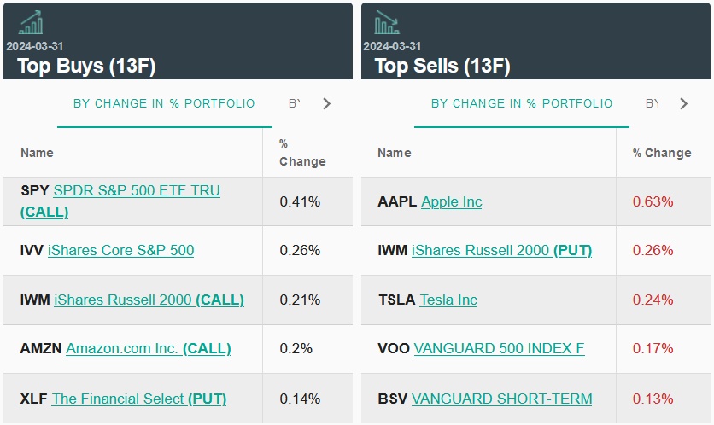The height and width of the screenshot is (425, 714).
Task: Sort Top Buys by % Change column header
Action: point(301,153)
